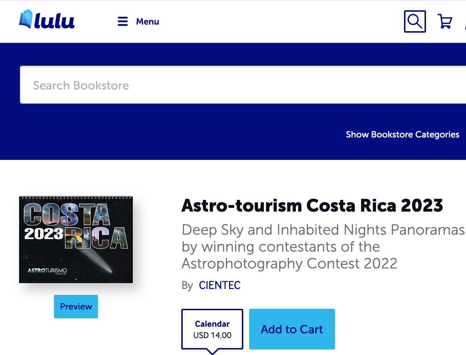466x355 pixels.
Task: Click the Astroturismo logo on the calendar cover
Action: (x=47, y=271)
